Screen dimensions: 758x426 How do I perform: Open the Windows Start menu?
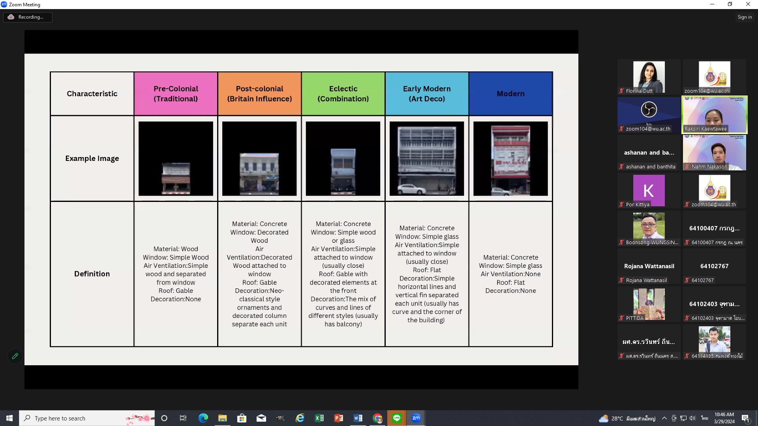[x=9, y=418]
